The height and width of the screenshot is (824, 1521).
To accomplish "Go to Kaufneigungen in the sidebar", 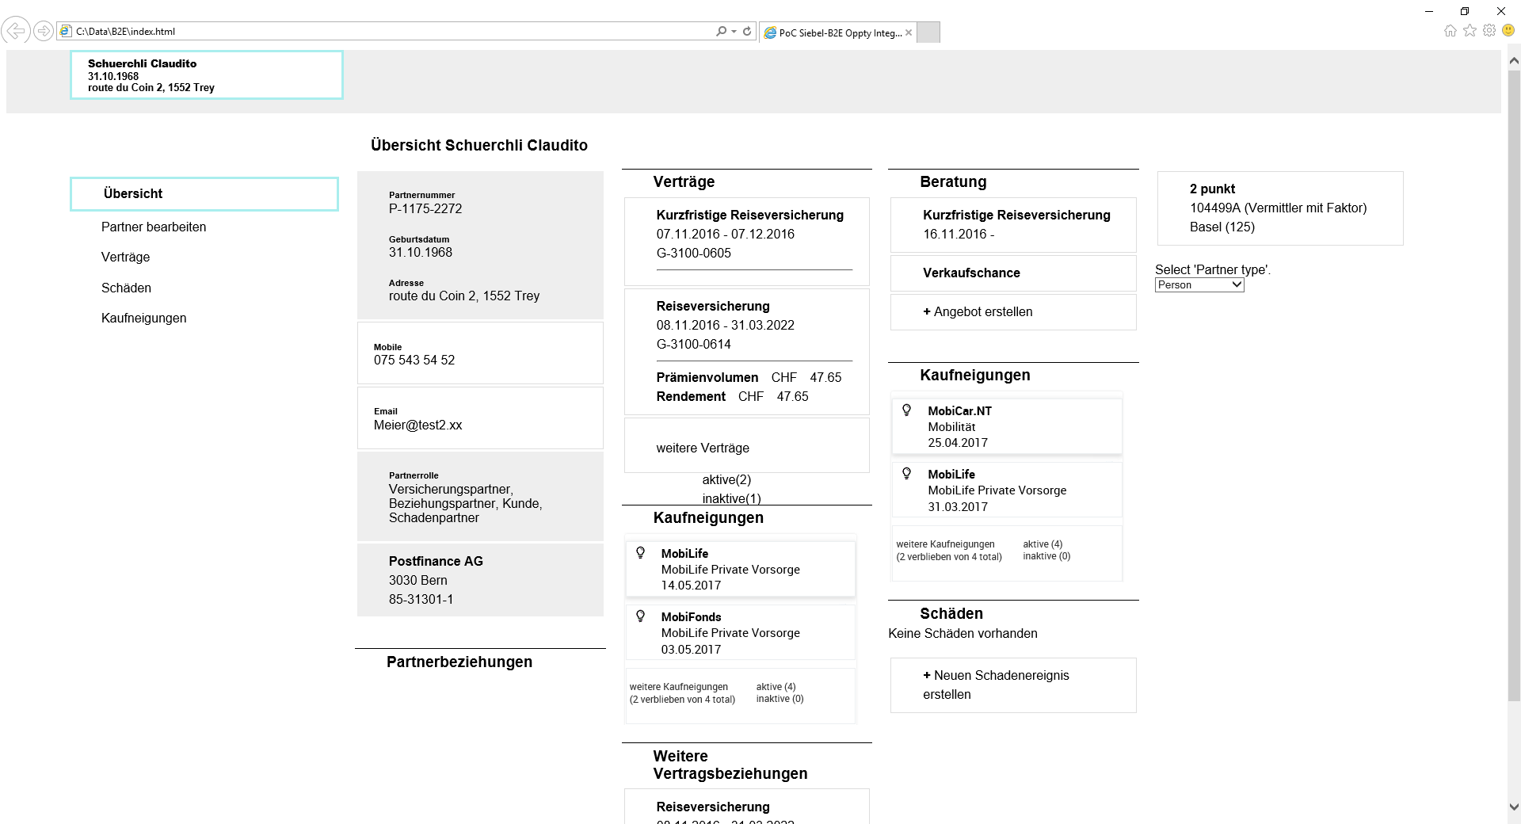I will click(x=144, y=319).
